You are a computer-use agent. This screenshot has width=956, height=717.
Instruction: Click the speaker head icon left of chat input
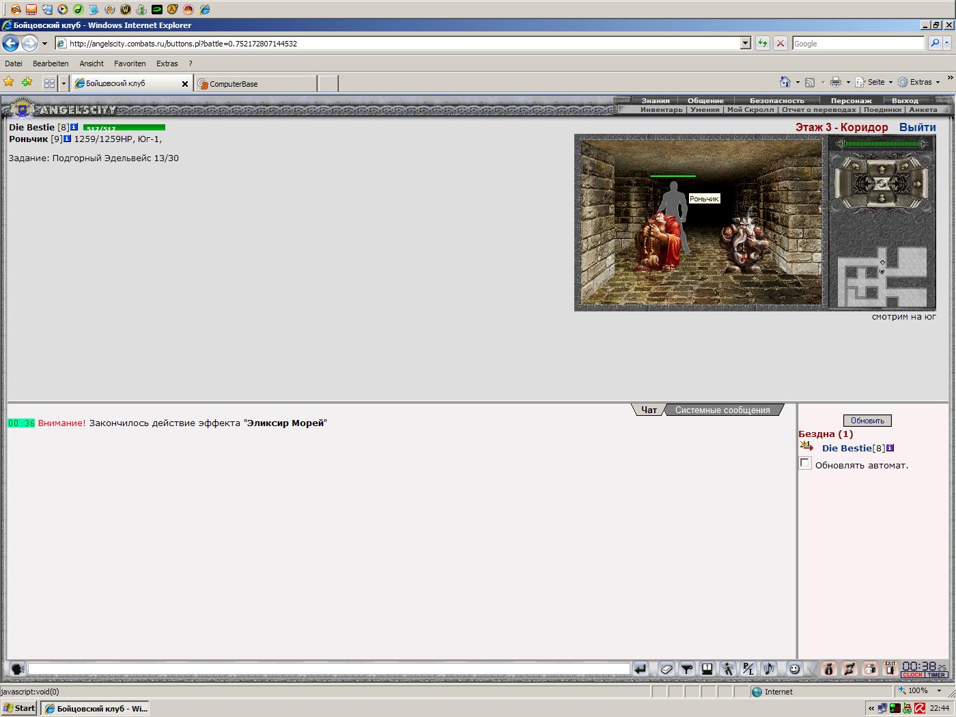(18, 669)
